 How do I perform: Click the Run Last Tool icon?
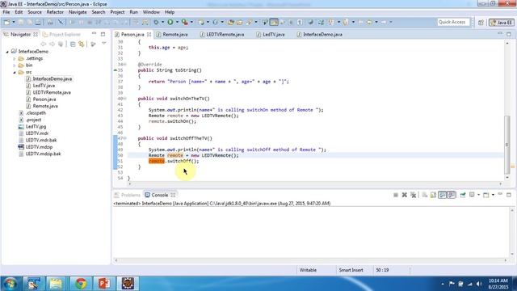click(x=185, y=22)
